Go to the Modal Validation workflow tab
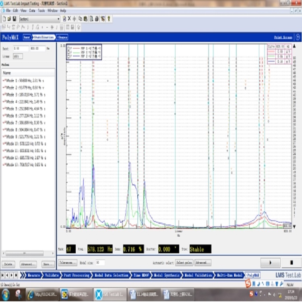The height and width of the screenshot is (302, 302). 198,275
